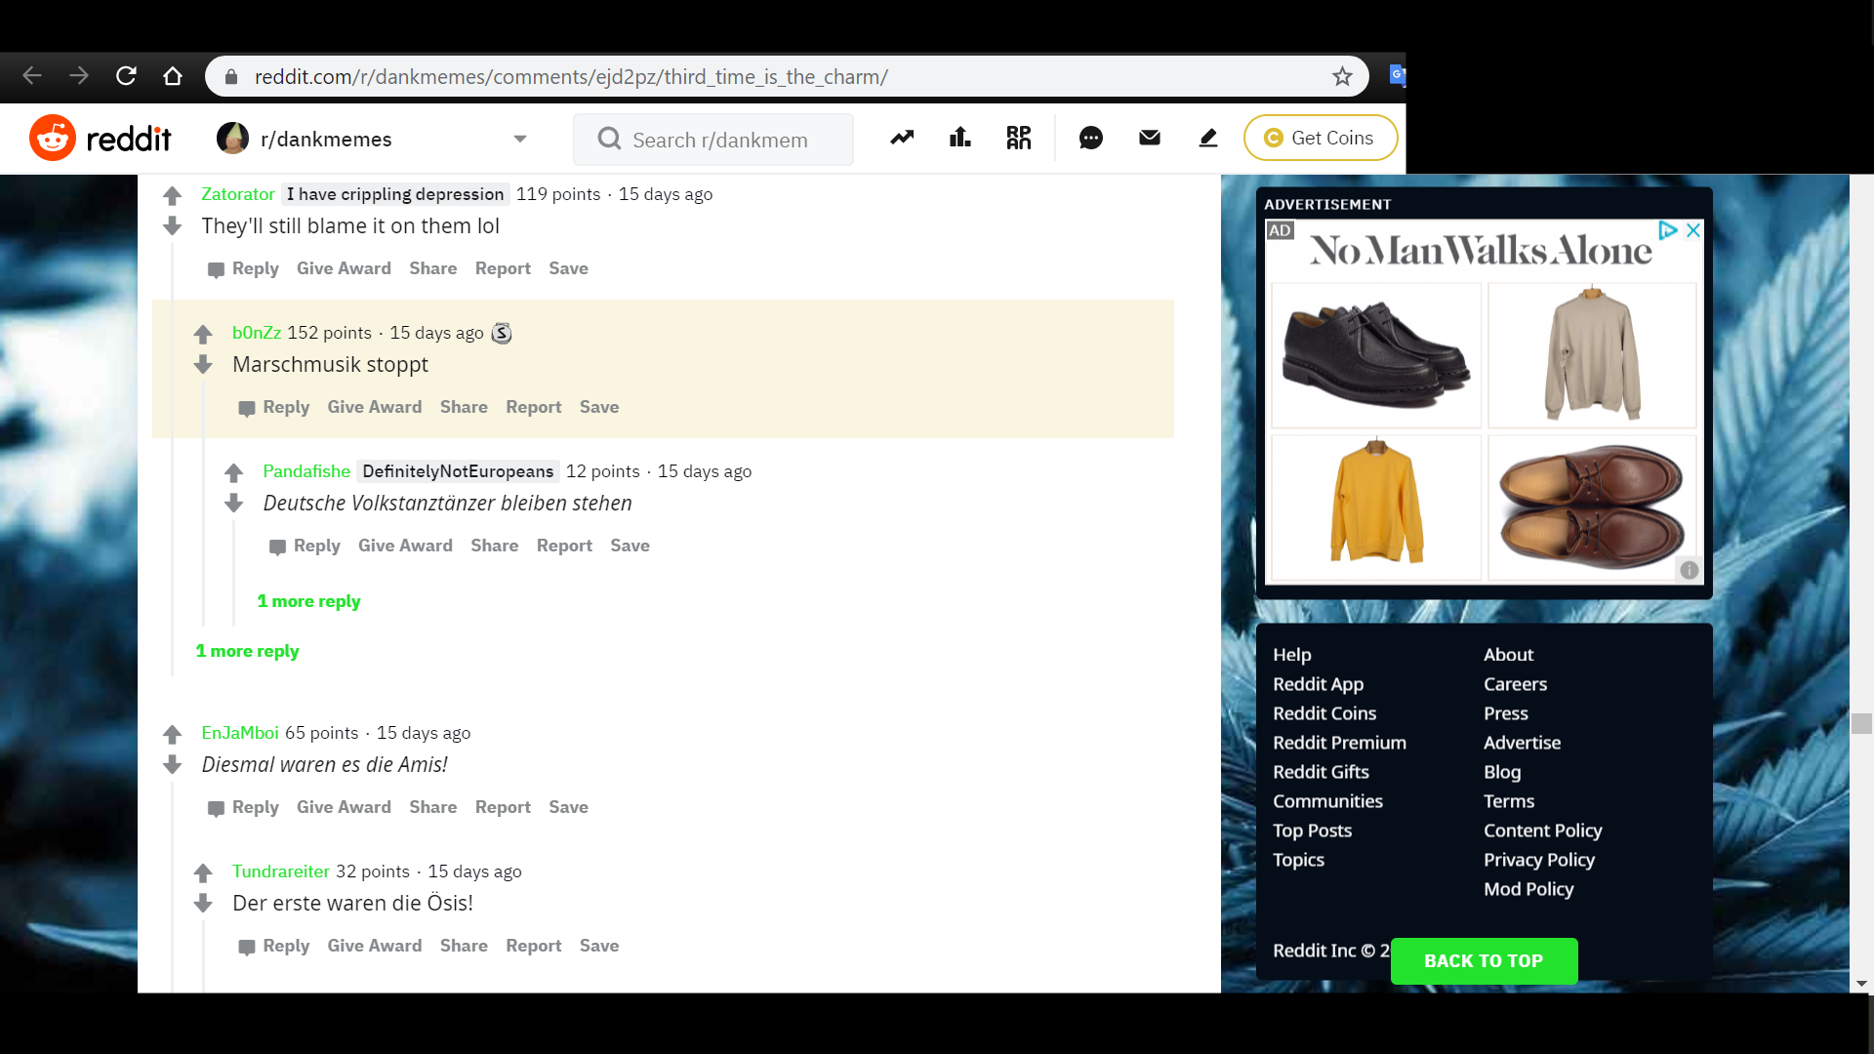This screenshot has height=1054, width=1874.
Task: Expand '1 more reply' under Pandafishe
Action: click(308, 601)
